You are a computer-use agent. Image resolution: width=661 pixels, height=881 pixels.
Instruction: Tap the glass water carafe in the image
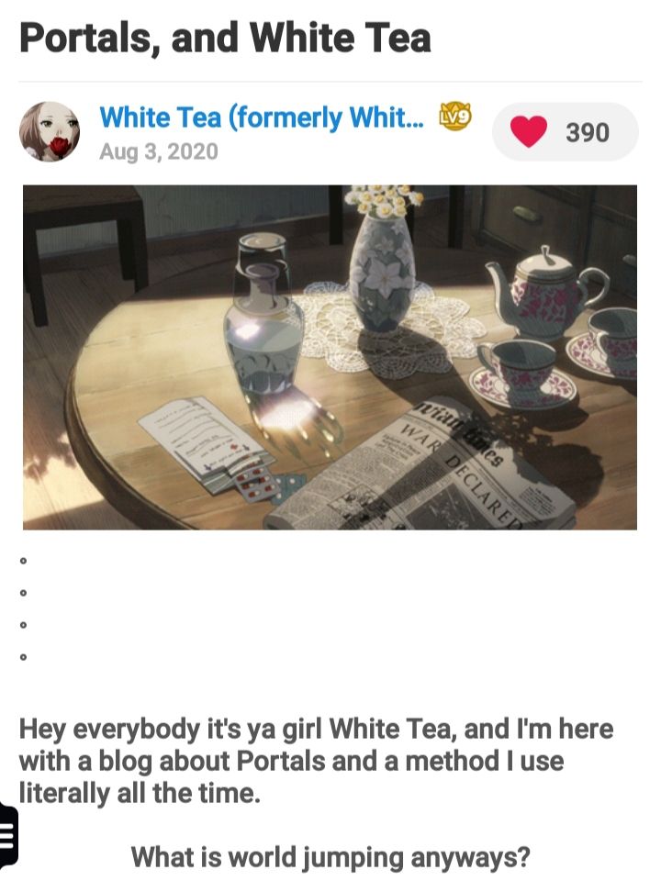tap(263, 315)
